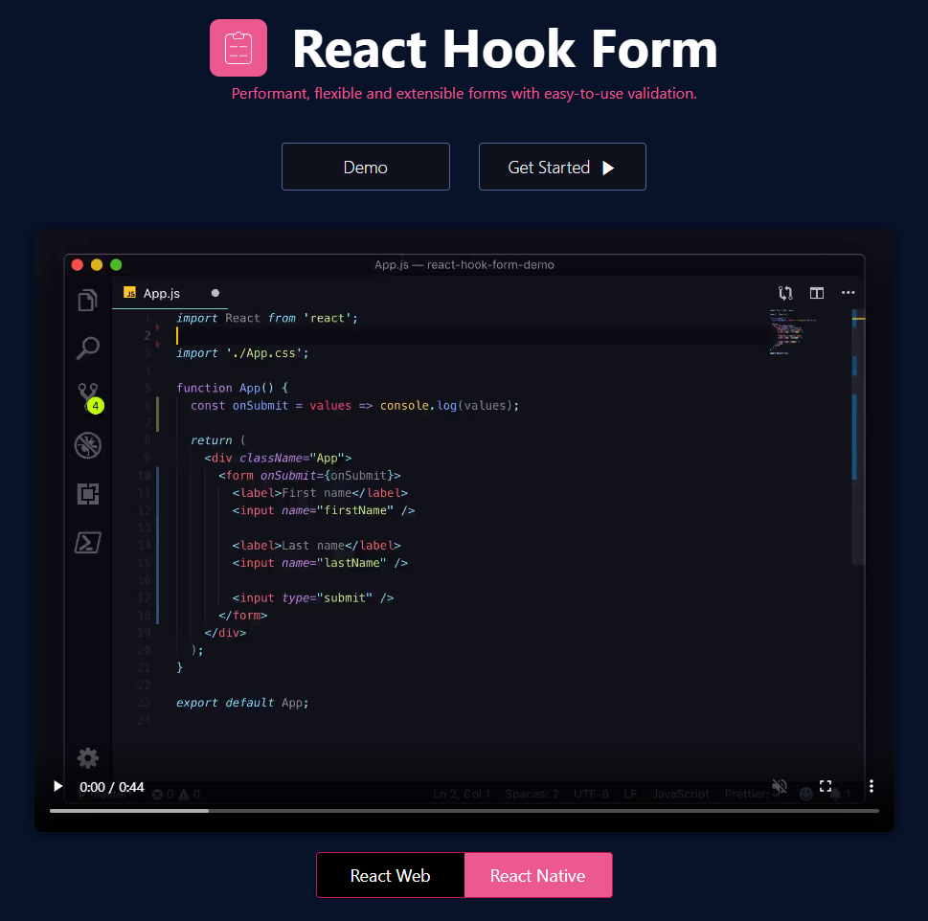
Task: Open the Demo page
Action: (x=365, y=167)
